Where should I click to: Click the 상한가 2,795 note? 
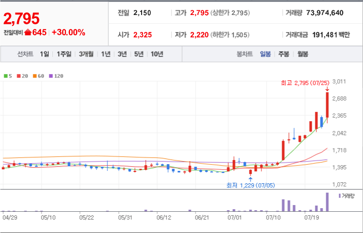(230, 13)
